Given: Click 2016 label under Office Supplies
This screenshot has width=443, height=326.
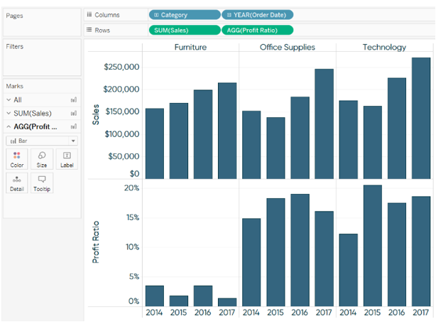Looking at the screenshot, I should click(300, 313).
